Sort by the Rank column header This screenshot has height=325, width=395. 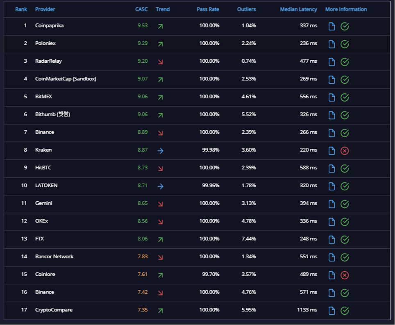coord(21,9)
